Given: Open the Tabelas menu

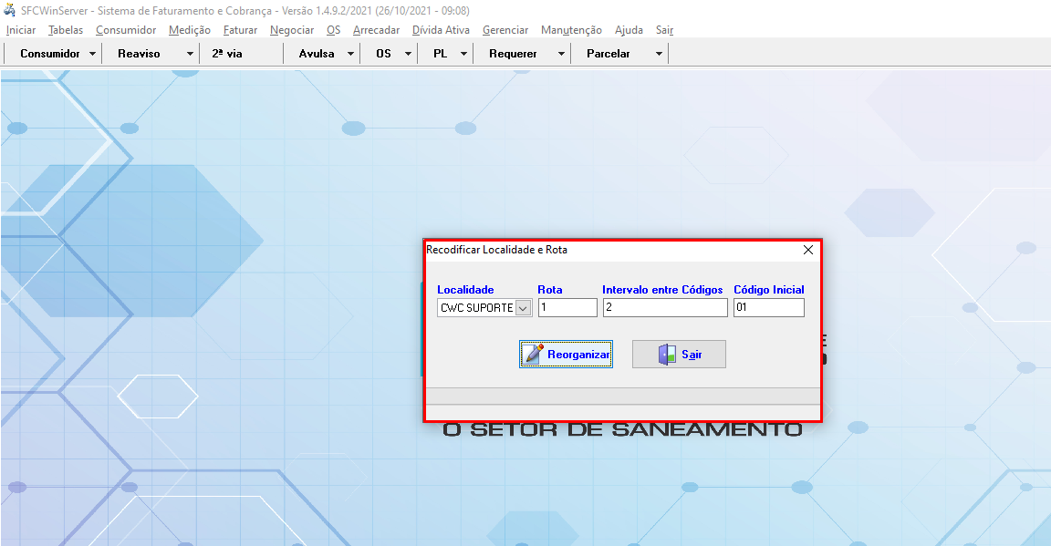Looking at the screenshot, I should [65, 30].
